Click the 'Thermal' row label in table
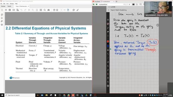Screen dimensions: 173x97 click(x=19, y=68)
